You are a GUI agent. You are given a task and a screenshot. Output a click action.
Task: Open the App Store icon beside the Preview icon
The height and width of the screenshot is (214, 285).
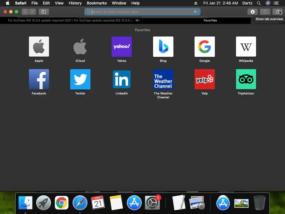(x=223, y=203)
